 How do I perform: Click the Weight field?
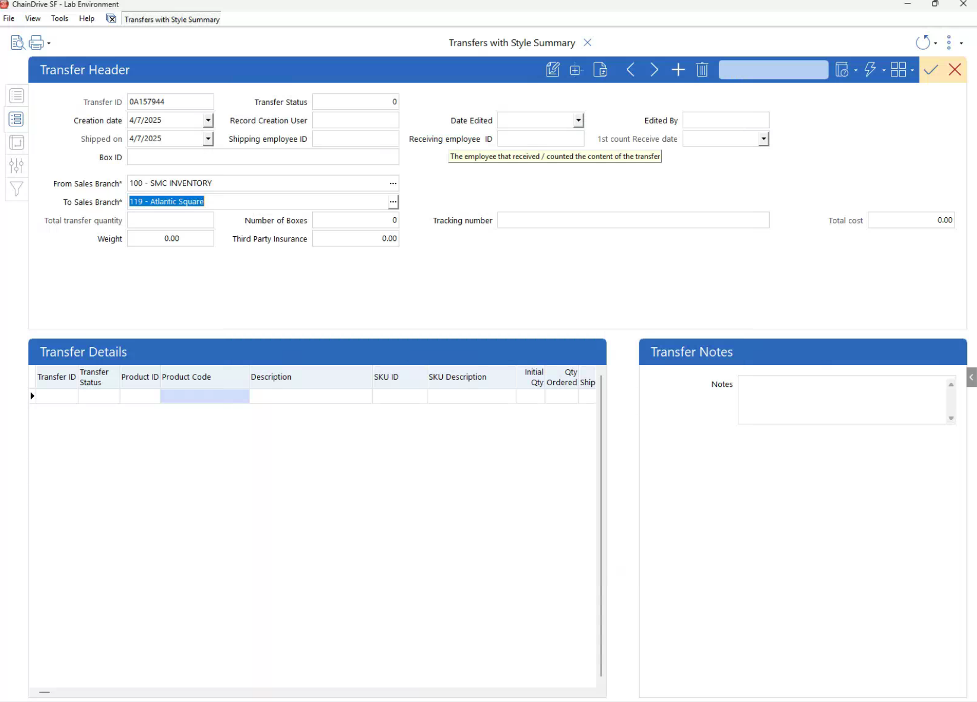170,239
